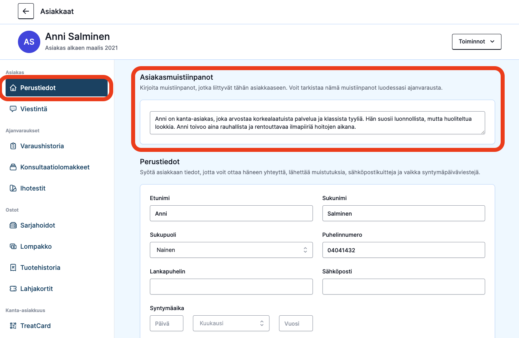Click the Varaushistoria clipboard icon

coord(13,146)
